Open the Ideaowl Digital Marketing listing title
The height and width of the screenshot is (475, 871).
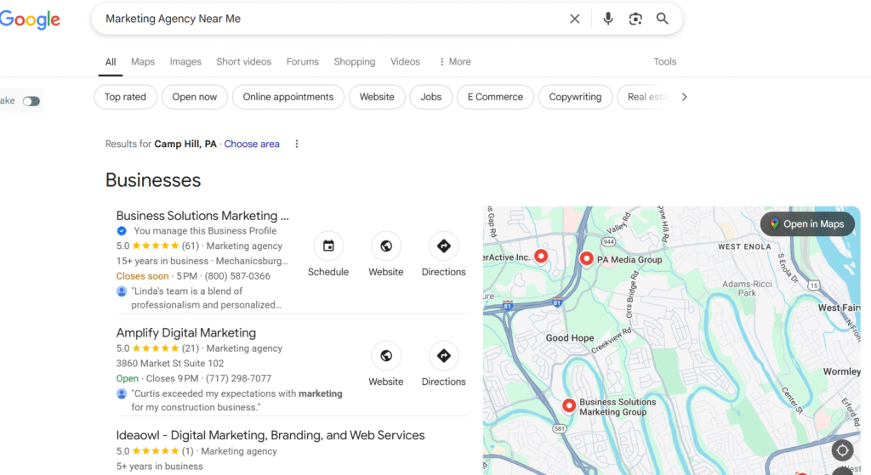coord(270,436)
